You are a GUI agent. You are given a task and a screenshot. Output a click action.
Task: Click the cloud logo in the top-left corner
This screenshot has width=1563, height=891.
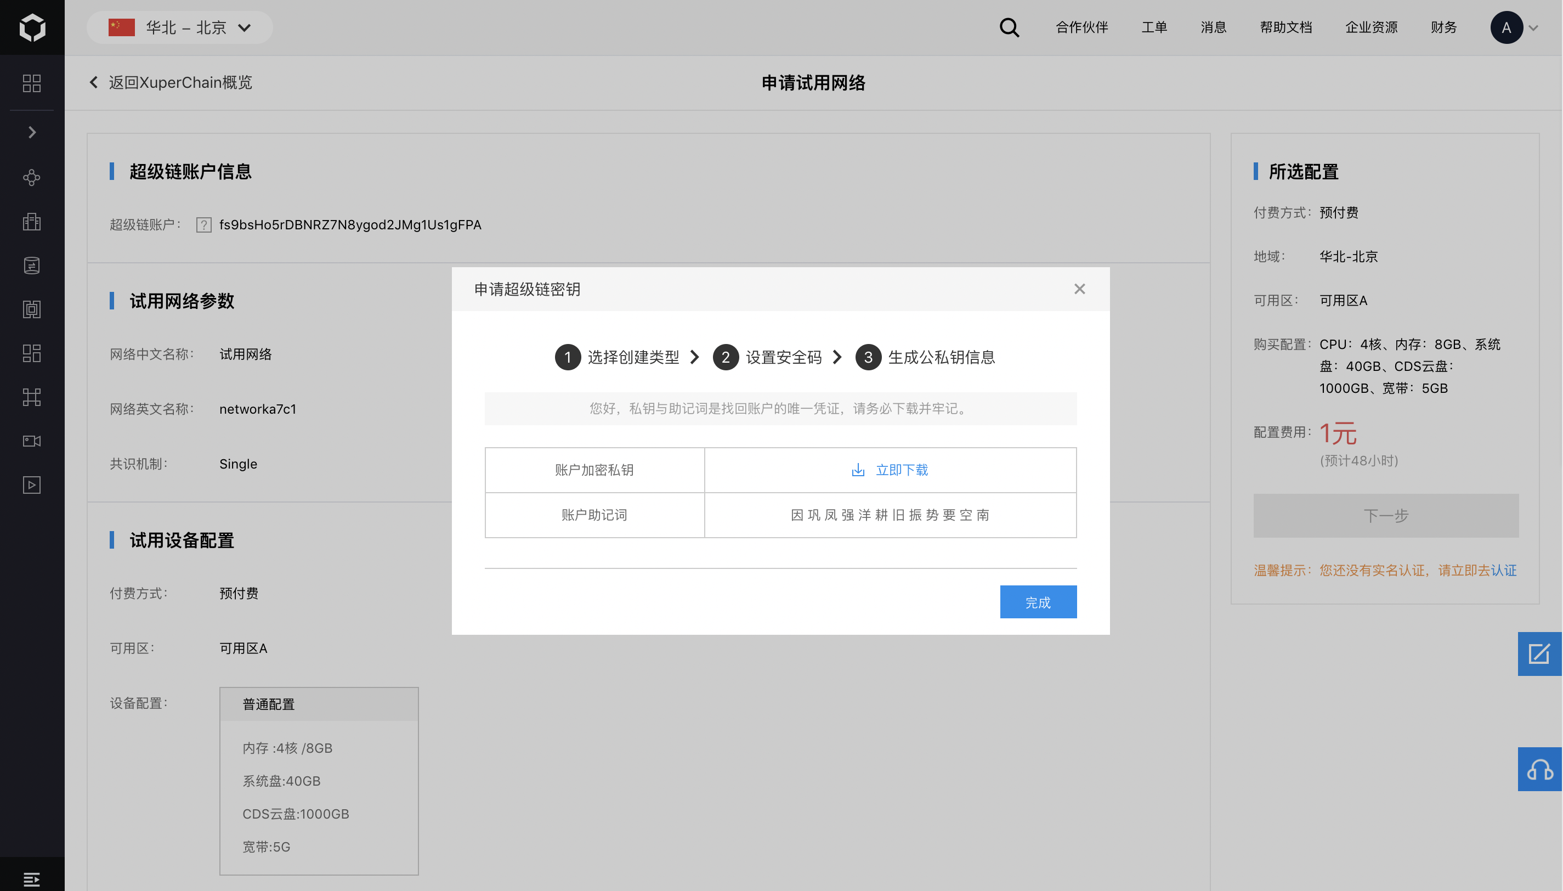(x=32, y=27)
